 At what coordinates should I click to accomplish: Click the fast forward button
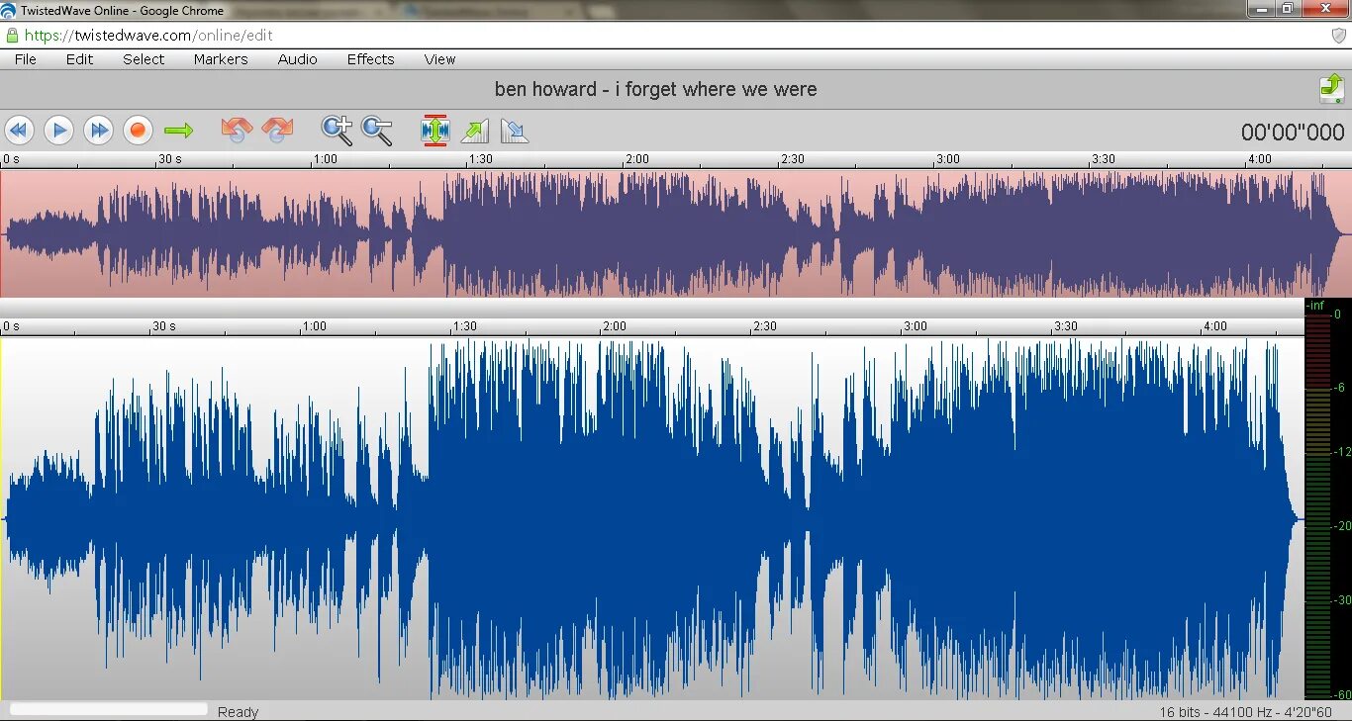click(98, 131)
